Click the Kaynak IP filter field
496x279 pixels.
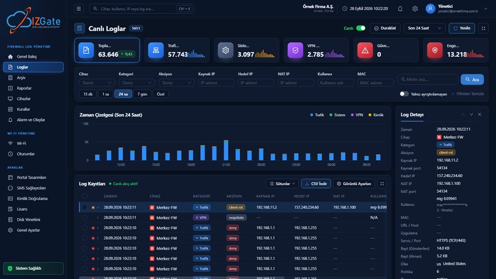click(x=216, y=83)
